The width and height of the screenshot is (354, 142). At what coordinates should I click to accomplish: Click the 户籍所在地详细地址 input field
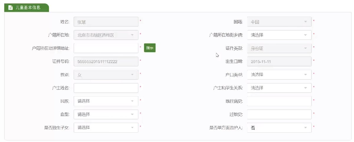tap(106, 48)
